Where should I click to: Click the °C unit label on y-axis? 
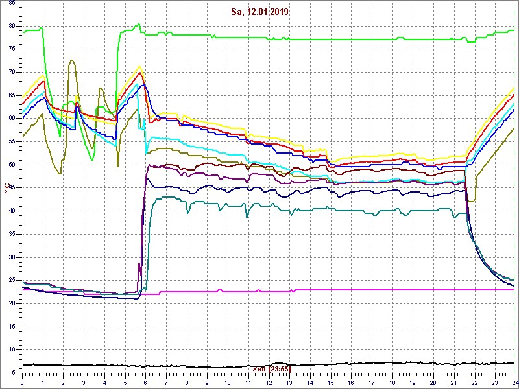[x=6, y=188]
